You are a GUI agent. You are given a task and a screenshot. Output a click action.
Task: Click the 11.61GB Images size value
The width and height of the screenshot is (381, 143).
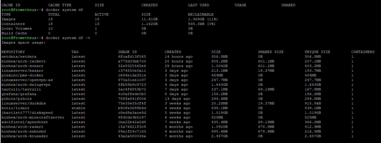[x=149, y=19]
